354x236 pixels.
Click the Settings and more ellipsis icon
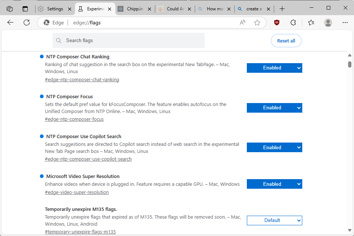point(345,23)
